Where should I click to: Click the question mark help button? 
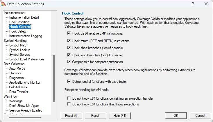tap(193, 4)
